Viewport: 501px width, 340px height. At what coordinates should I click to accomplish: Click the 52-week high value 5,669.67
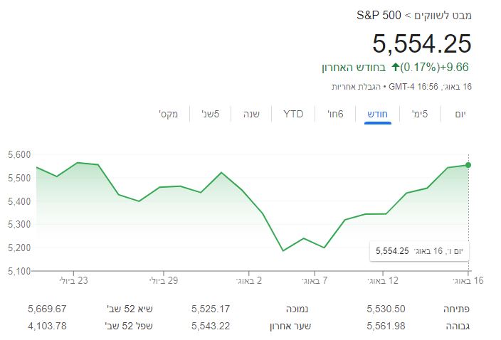(48, 308)
